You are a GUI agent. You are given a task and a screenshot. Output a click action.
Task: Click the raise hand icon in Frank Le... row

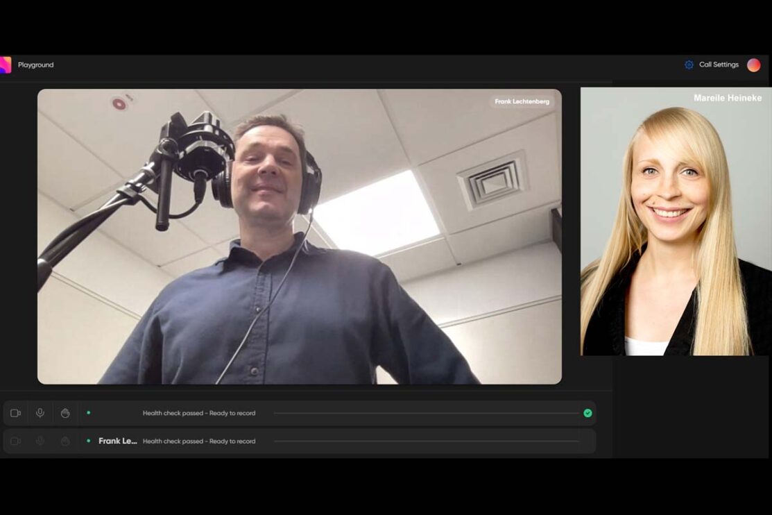tap(65, 441)
